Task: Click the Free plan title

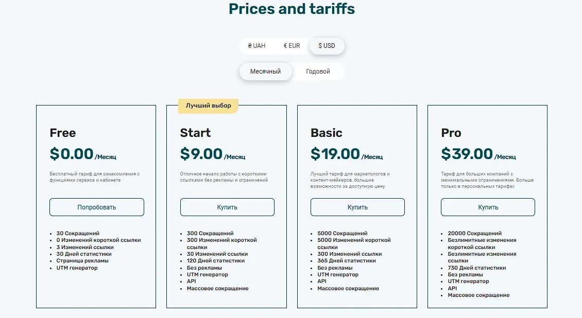Action: (x=63, y=133)
